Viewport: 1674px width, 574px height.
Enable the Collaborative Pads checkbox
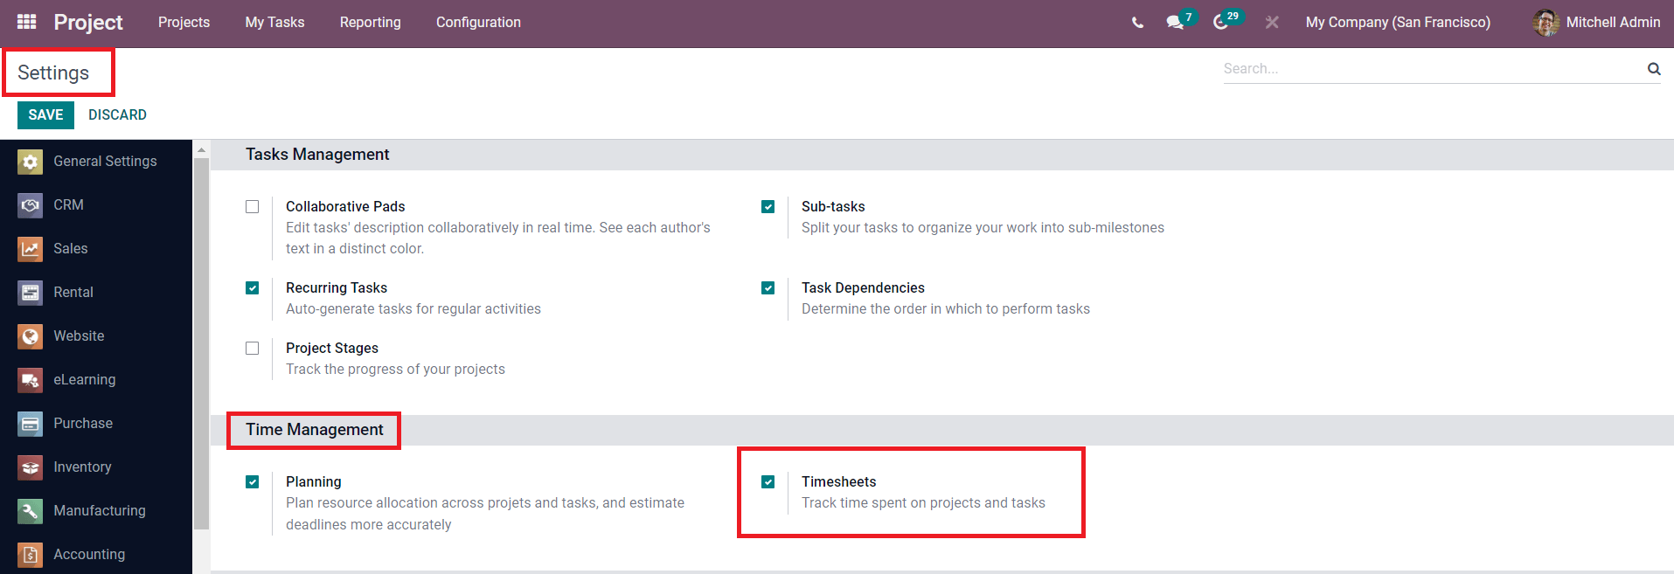tap(253, 207)
